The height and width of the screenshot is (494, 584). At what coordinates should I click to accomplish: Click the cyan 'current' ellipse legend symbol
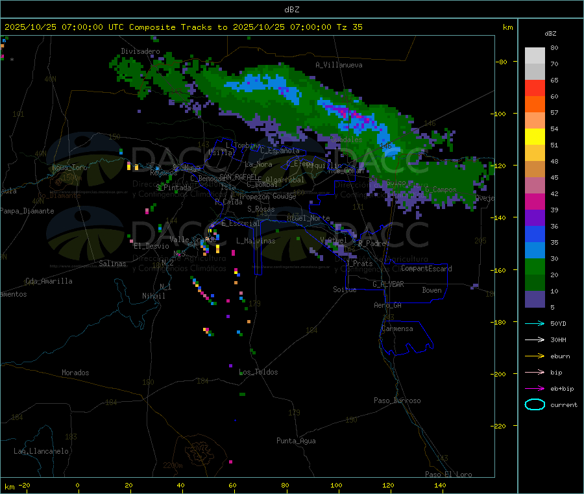[535, 404]
